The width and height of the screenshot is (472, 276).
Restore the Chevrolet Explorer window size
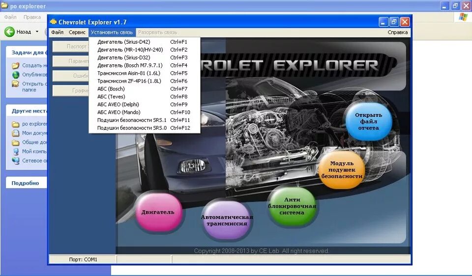coord(394,22)
